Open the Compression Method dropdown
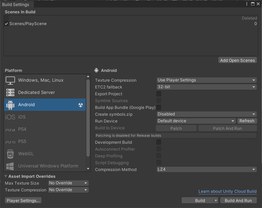The image size is (262, 208). (207, 169)
